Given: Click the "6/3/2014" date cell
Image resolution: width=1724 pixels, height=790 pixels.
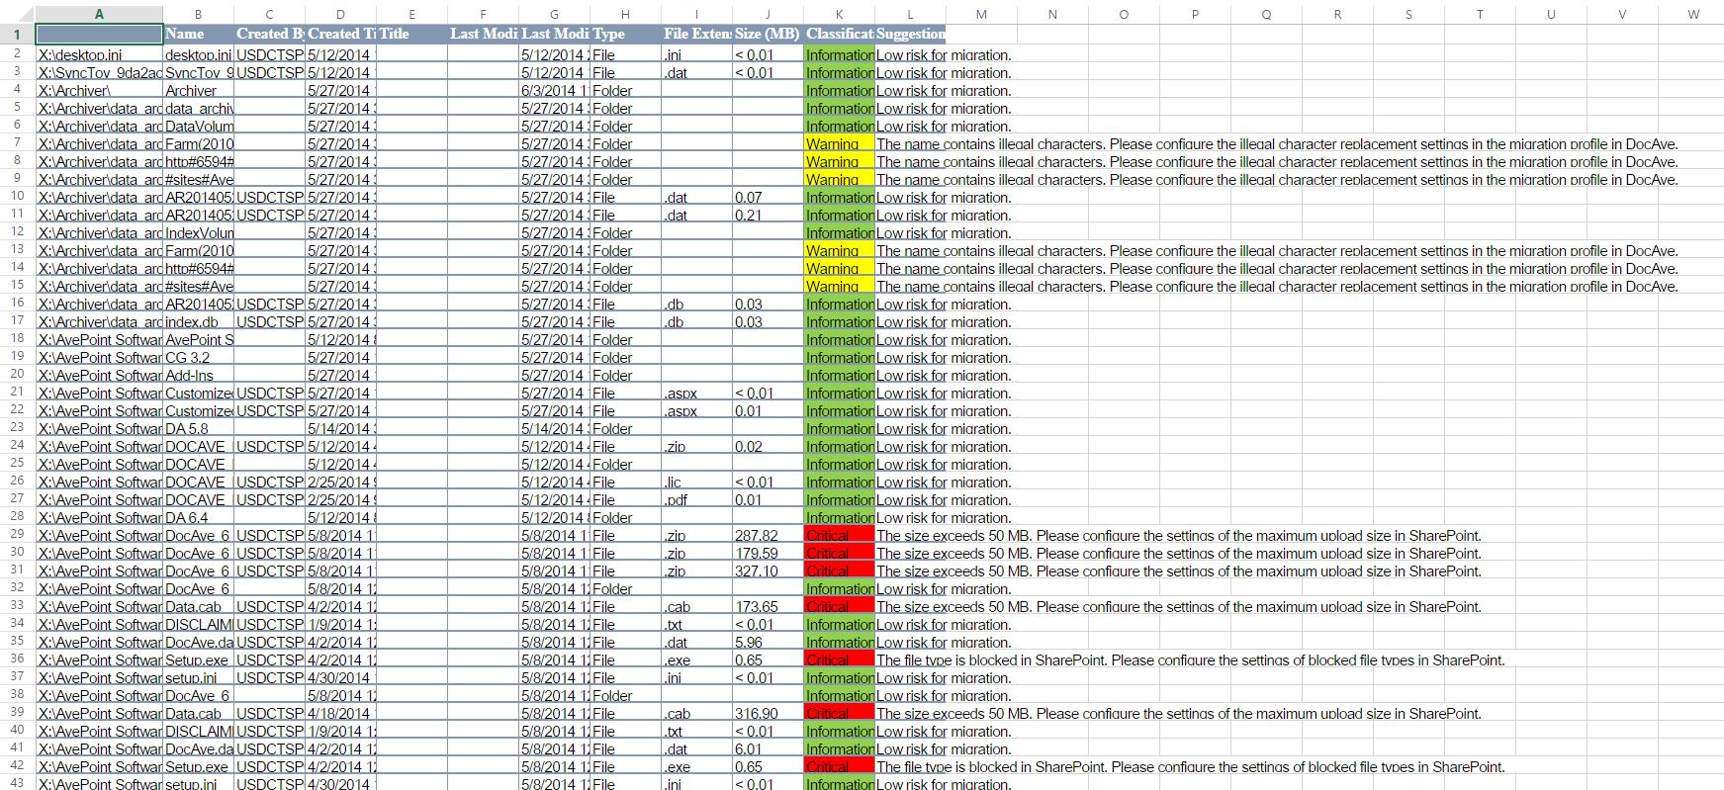Looking at the screenshot, I should (555, 90).
